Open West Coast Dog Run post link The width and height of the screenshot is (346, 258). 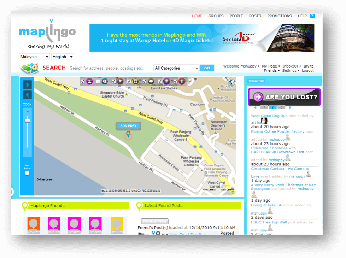tap(269, 116)
